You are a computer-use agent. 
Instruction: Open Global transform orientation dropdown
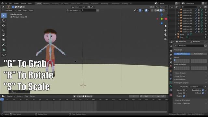tap(77, 7)
